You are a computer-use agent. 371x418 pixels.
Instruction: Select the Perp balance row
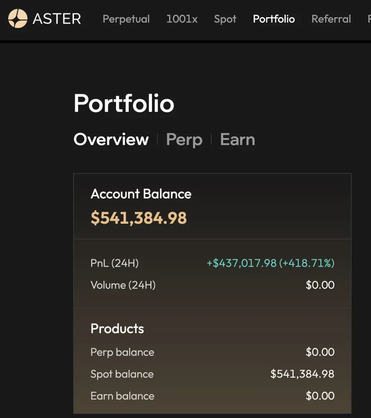212,352
